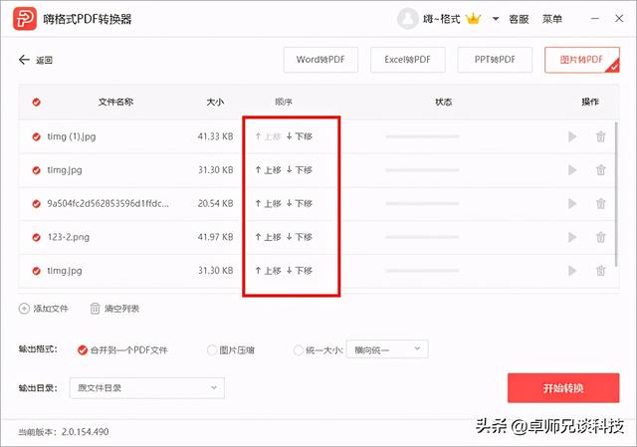Image resolution: width=637 pixels, height=447 pixels.
Task: Switch to the Excel转PDF tab
Action: 407,60
